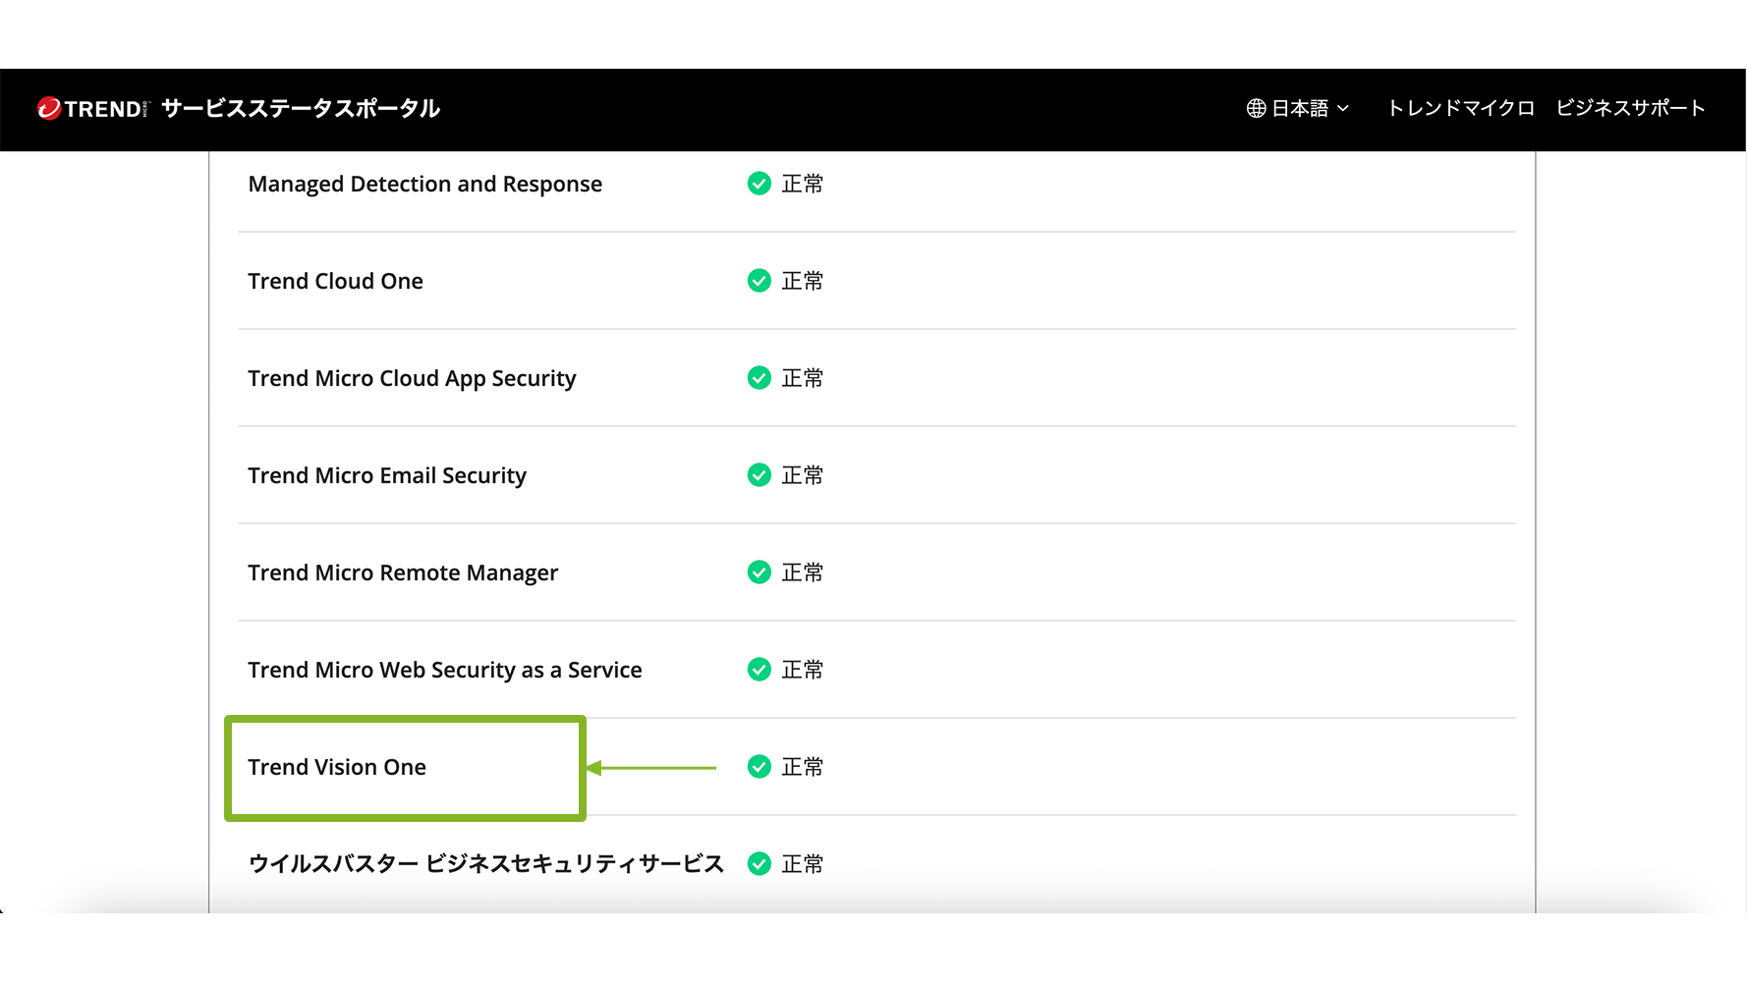Select the Trend Vision One service row
The image size is (1747, 982).
point(337,767)
